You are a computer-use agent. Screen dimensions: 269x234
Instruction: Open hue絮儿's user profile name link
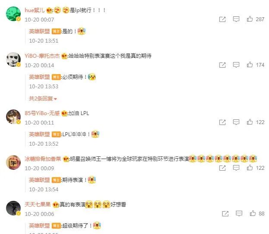(34, 10)
